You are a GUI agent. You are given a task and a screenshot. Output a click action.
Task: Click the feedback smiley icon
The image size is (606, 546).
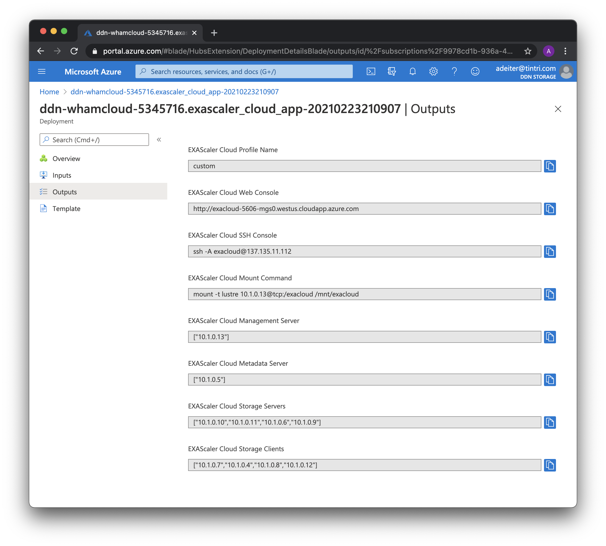475,71
